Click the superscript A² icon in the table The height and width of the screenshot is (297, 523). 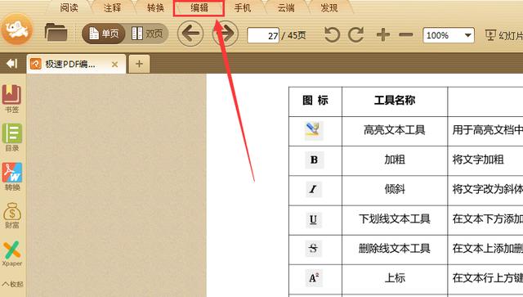pos(314,278)
